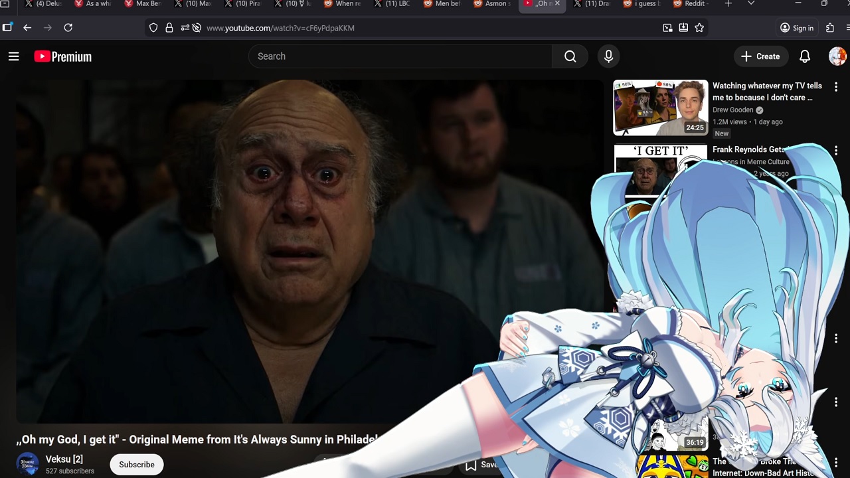
Task: Open the browser sidebar panel icon
Action: point(7,28)
